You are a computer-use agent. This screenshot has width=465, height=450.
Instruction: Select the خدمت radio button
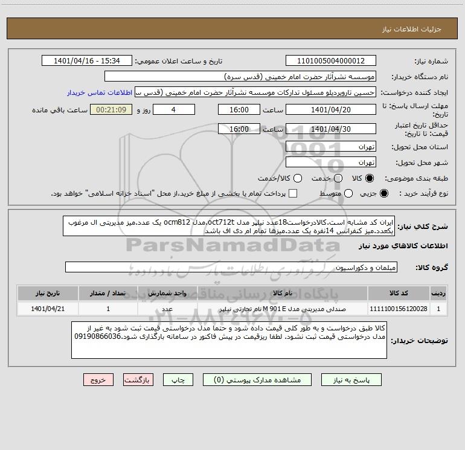click(338, 178)
